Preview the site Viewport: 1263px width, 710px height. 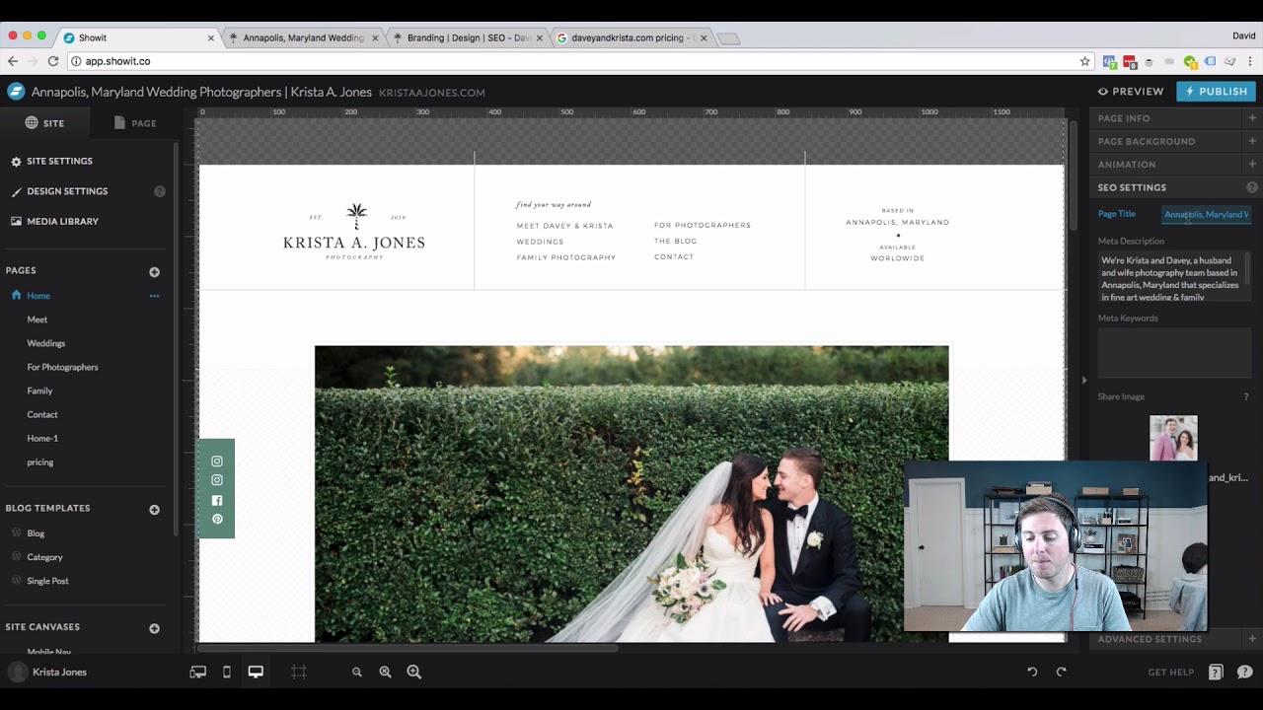(1131, 92)
